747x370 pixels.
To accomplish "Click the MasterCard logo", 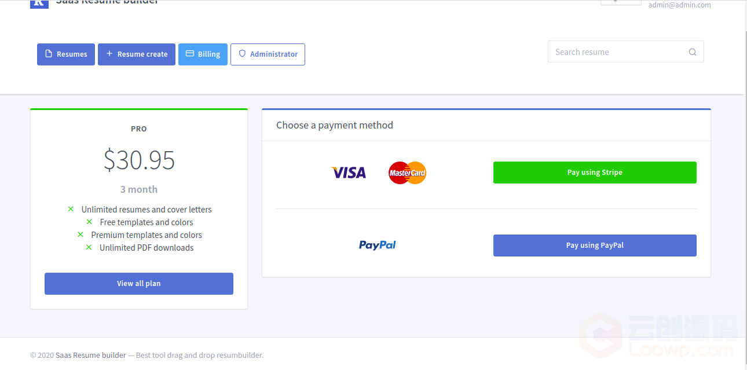I will (x=408, y=173).
